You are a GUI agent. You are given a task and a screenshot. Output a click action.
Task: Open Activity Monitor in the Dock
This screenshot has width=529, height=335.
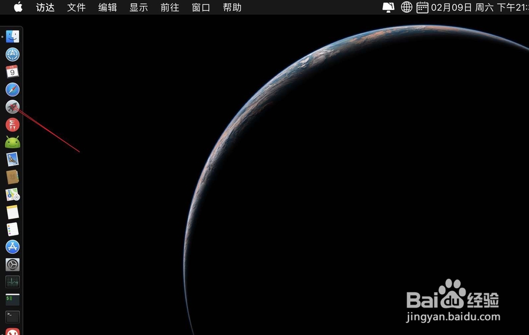tap(13, 282)
